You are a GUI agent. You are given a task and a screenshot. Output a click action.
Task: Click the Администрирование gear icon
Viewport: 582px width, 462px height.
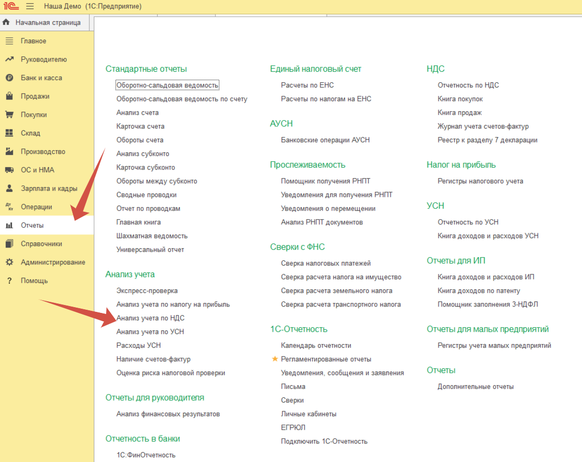(9, 262)
